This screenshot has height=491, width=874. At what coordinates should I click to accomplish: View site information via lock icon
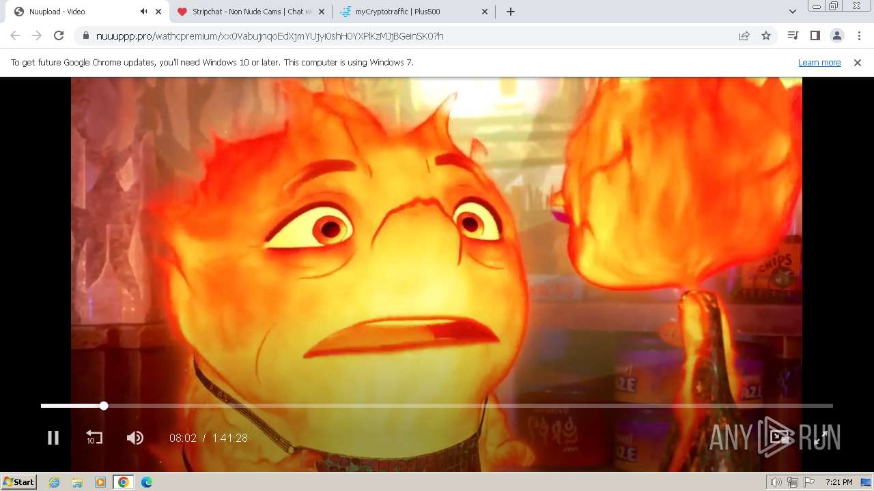pyautogui.click(x=85, y=35)
